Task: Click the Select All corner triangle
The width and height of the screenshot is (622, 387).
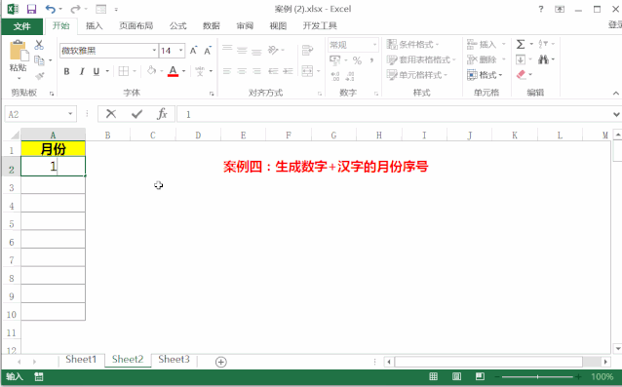Action: click(15, 135)
